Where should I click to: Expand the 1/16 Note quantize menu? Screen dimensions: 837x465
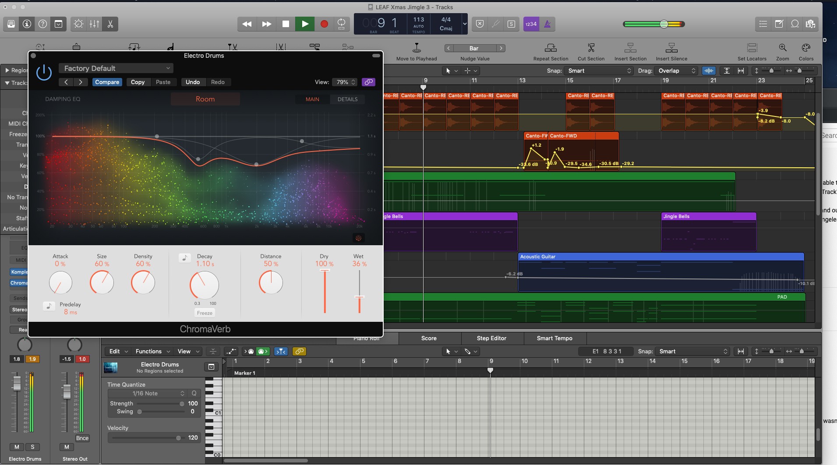coord(148,393)
